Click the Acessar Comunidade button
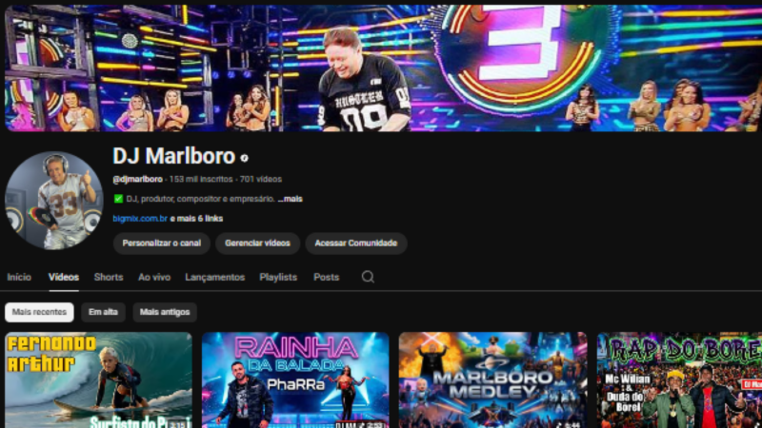 point(355,243)
